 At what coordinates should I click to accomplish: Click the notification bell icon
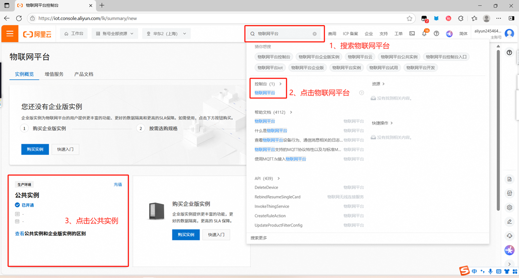(x=424, y=34)
